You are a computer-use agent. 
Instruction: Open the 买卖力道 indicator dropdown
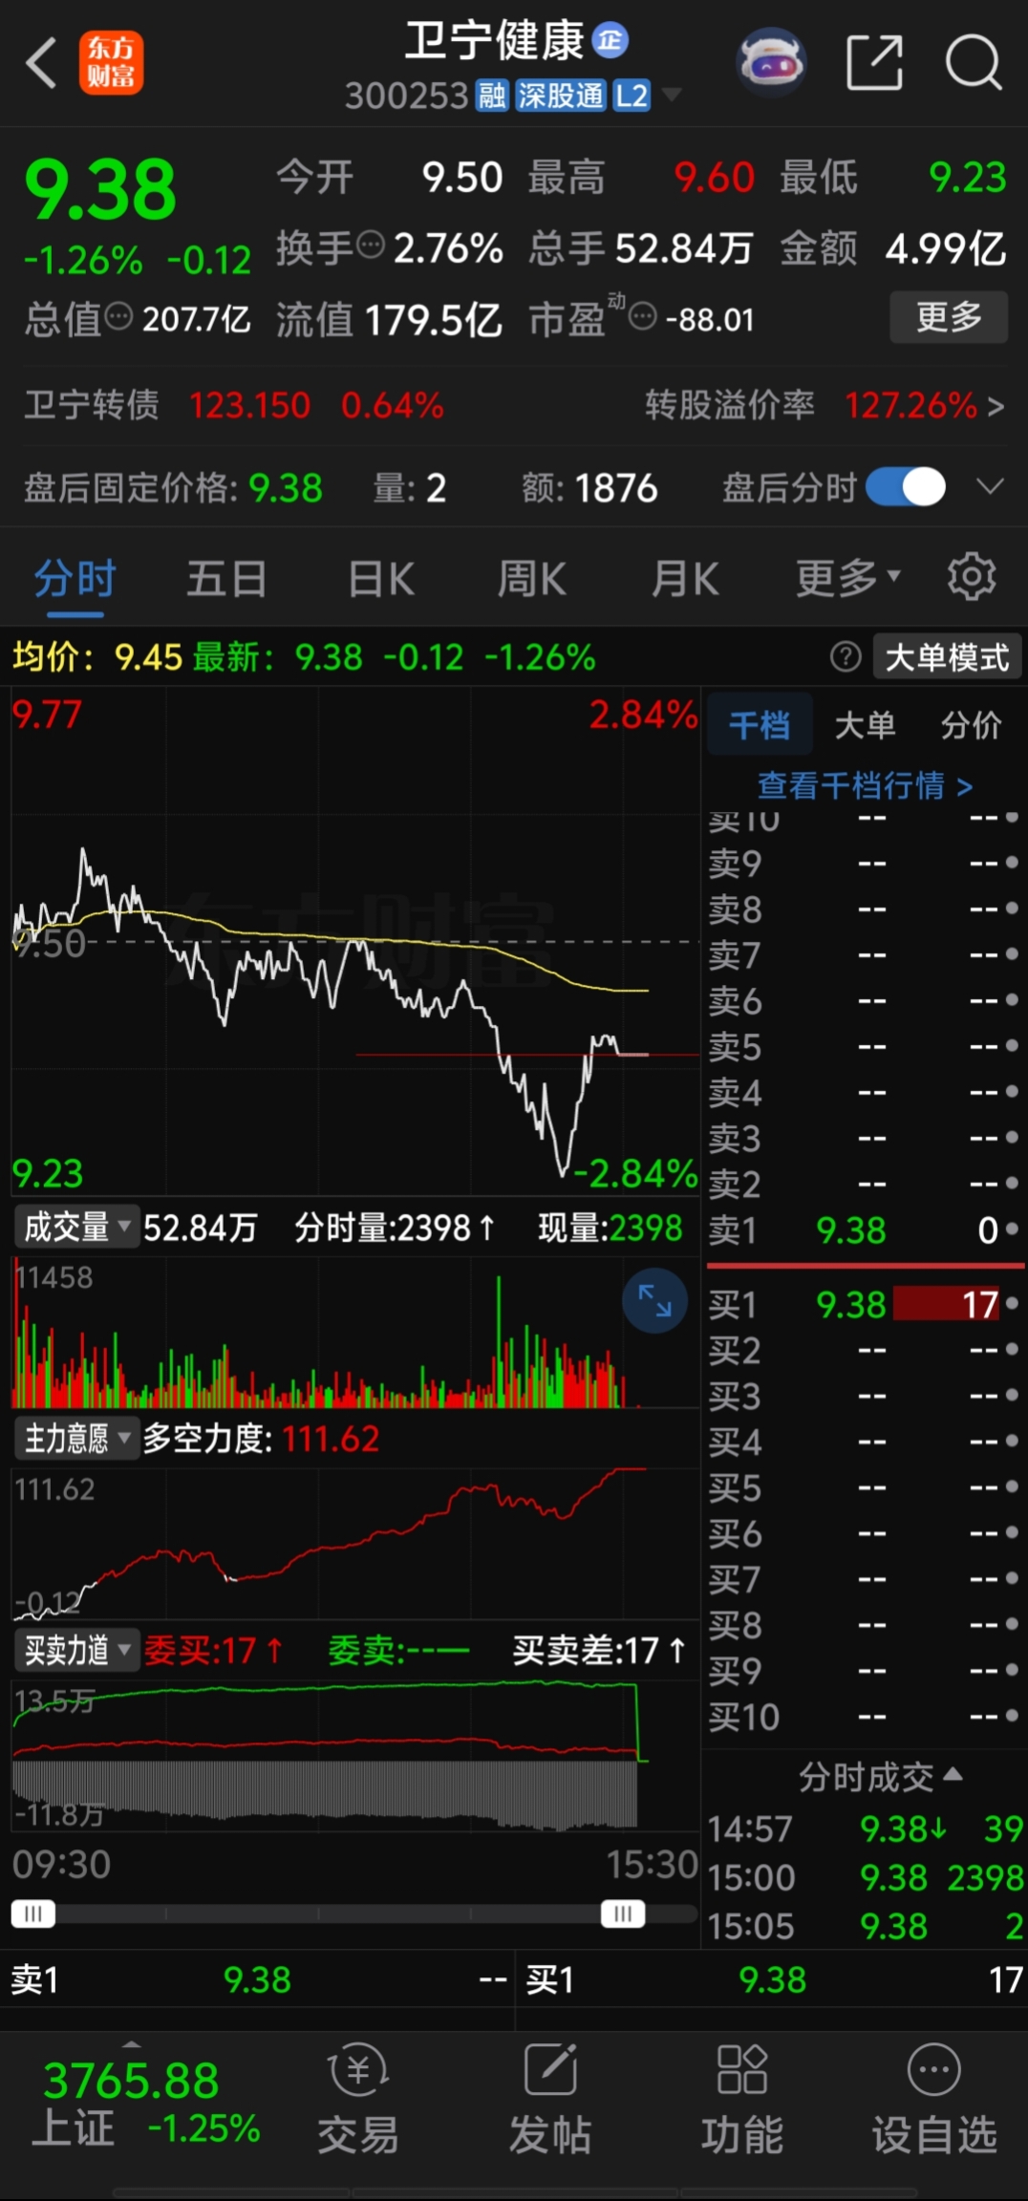click(76, 1650)
